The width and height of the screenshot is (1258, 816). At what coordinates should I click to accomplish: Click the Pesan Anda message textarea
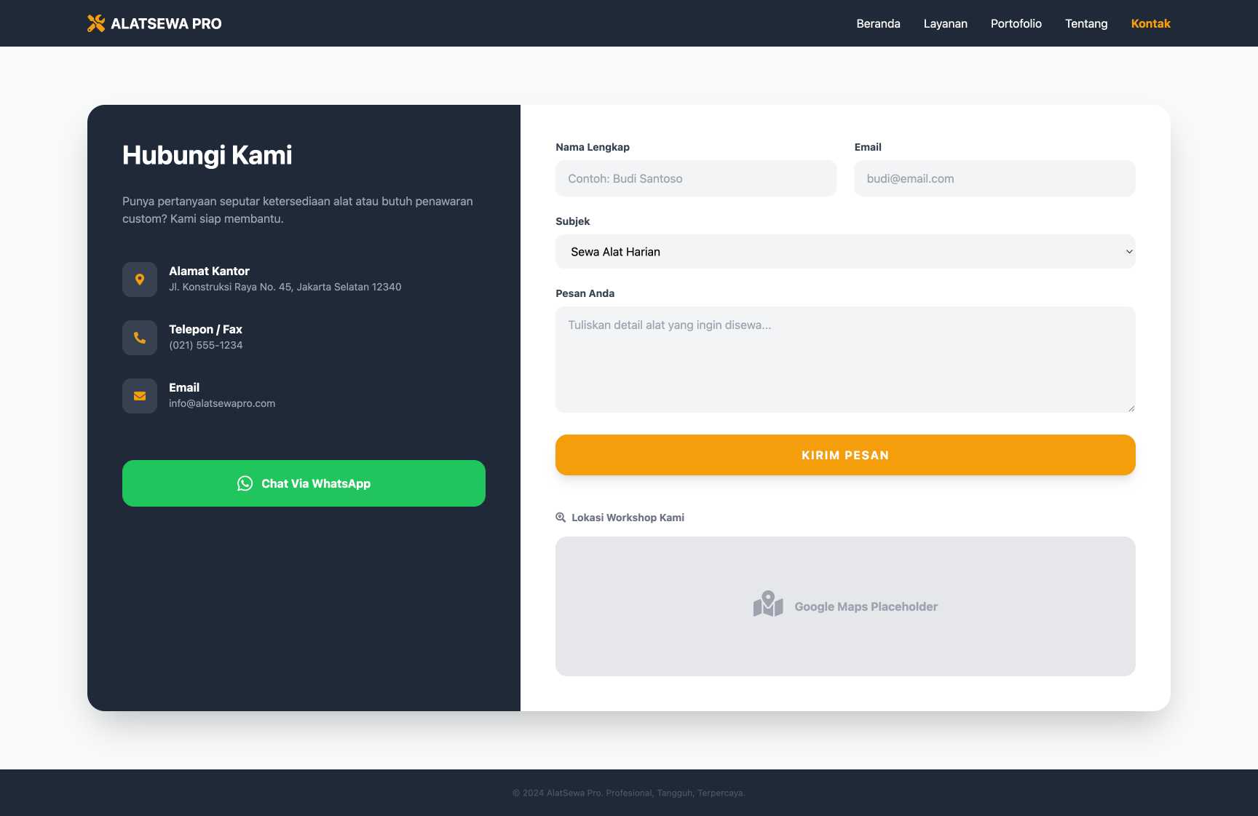coord(844,360)
